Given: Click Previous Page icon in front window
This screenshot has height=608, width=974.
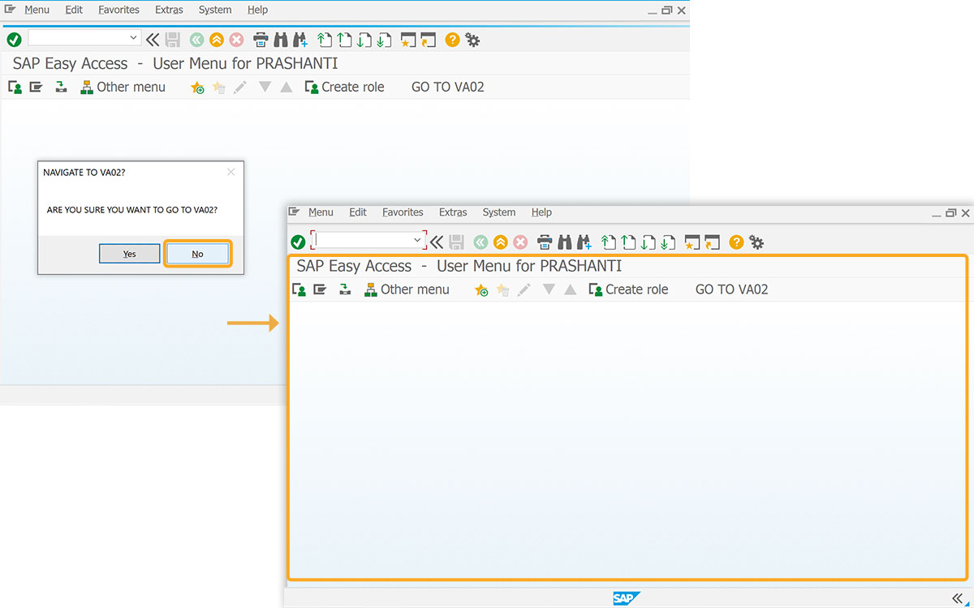Looking at the screenshot, I should pos(628,242).
